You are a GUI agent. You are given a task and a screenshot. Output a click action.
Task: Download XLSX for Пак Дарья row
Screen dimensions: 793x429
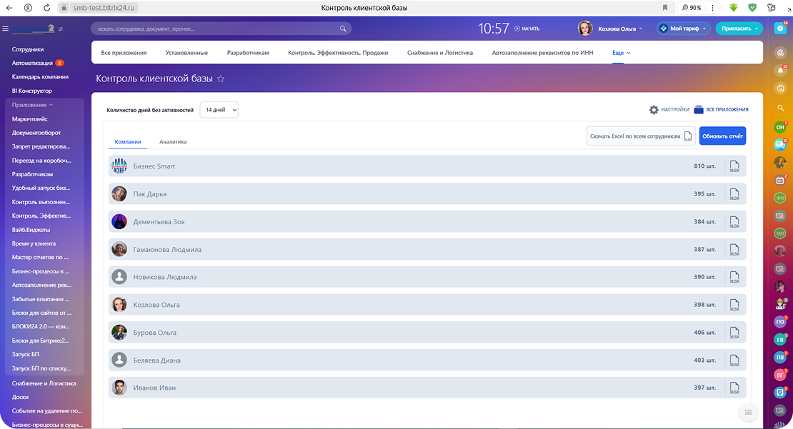734,194
